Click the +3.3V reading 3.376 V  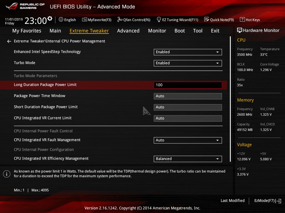click(x=243, y=174)
